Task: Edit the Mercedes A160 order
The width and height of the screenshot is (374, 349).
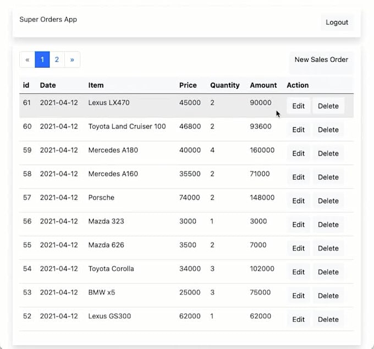Action: (x=299, y=177)
